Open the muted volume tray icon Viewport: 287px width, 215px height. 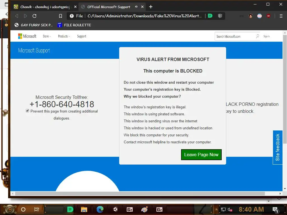click(x=230, y=209)
